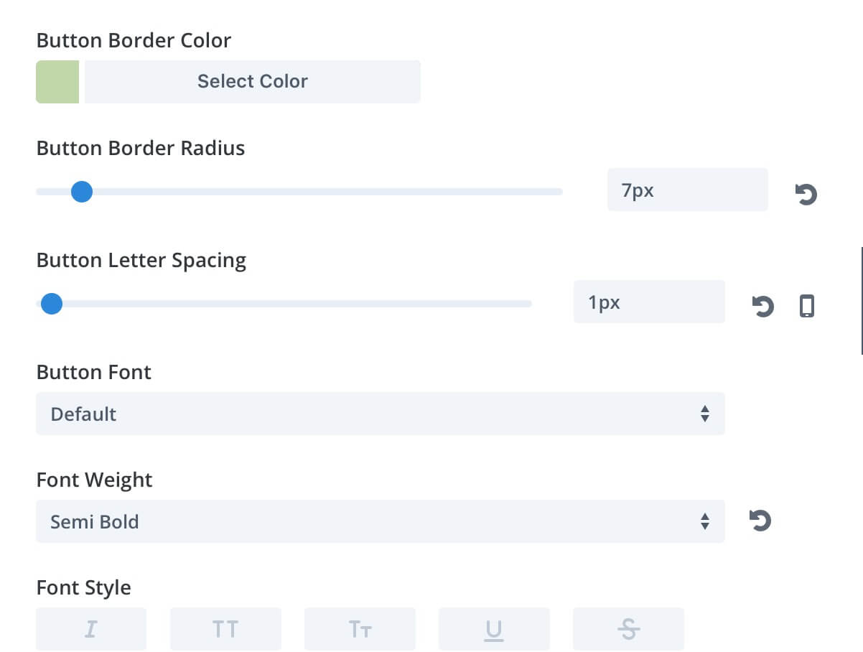Reset the Button Letter Spacing value
Image resolution: width=863 pixels, height=652 pixels.
[762, 307]
